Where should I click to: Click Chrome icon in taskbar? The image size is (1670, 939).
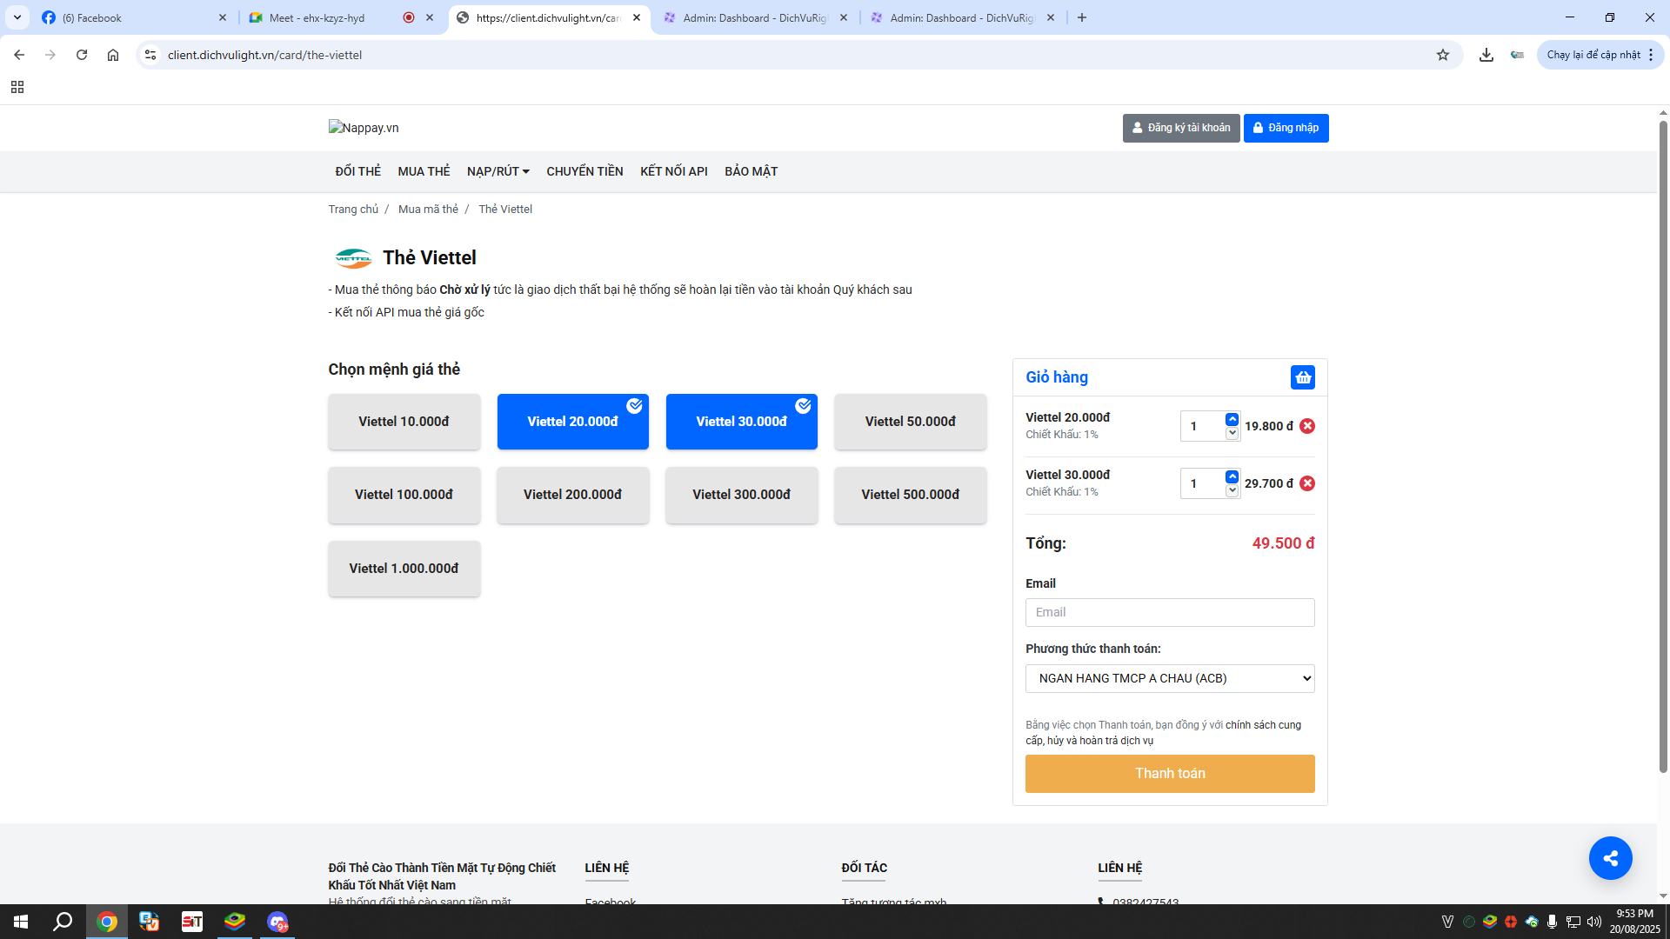click(x=107, y=922)
